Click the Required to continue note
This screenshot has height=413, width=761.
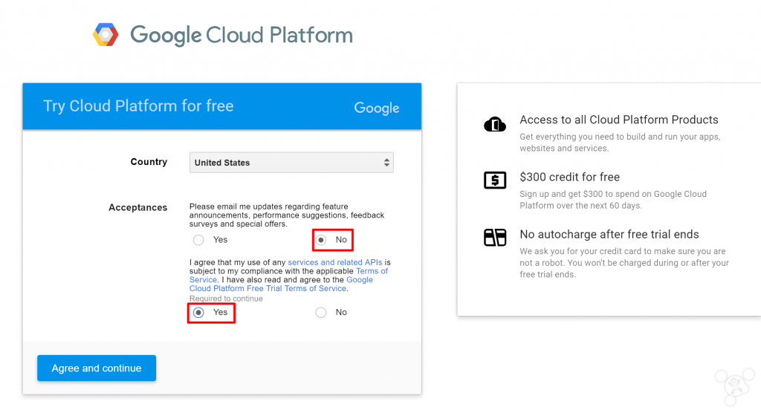(x=226, y=299)
